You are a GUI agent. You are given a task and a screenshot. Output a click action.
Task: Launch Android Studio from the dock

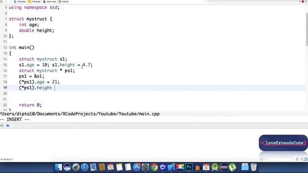[215, 167]
